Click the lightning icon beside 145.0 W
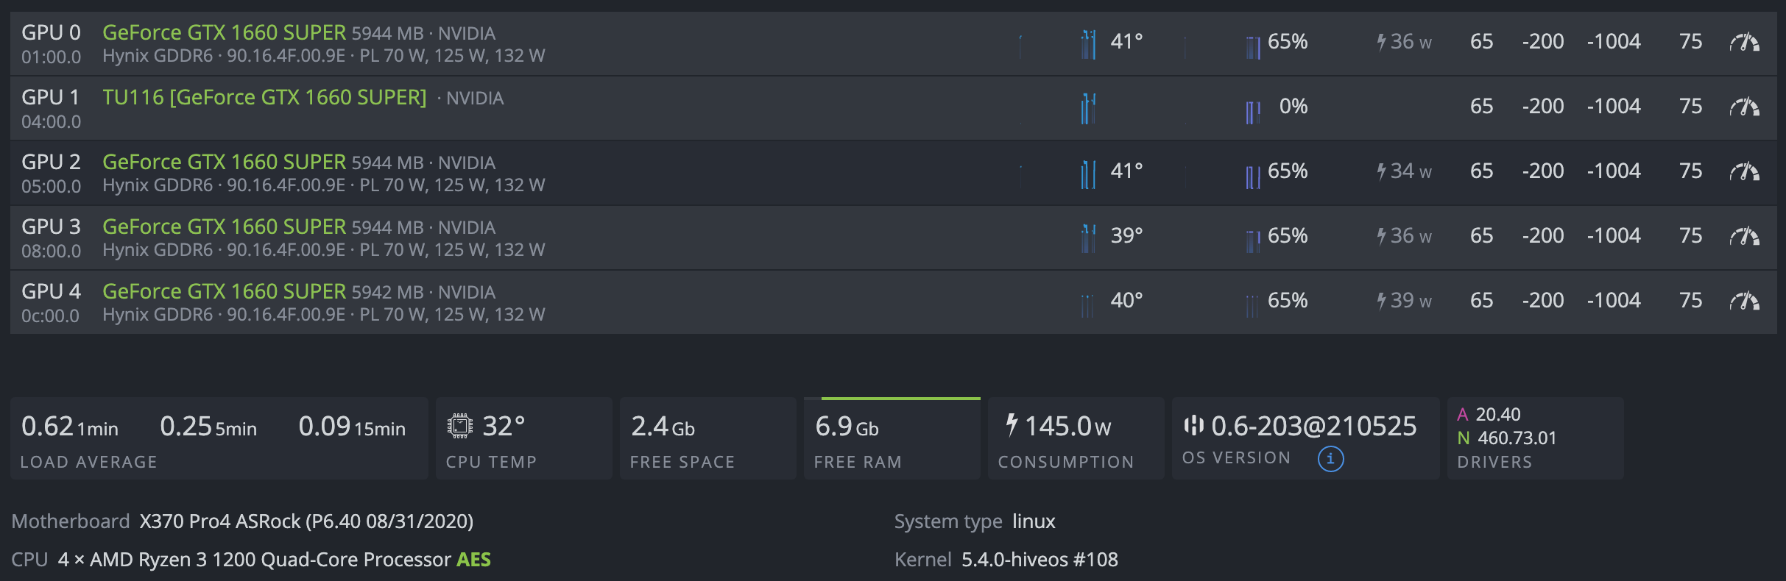This screenshot has width=1786, height=581. 1012,424
